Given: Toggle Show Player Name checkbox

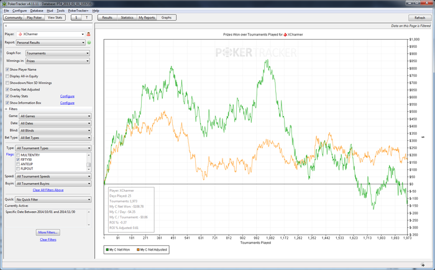Looking at the screenshot, I should [x=7, y=70].
